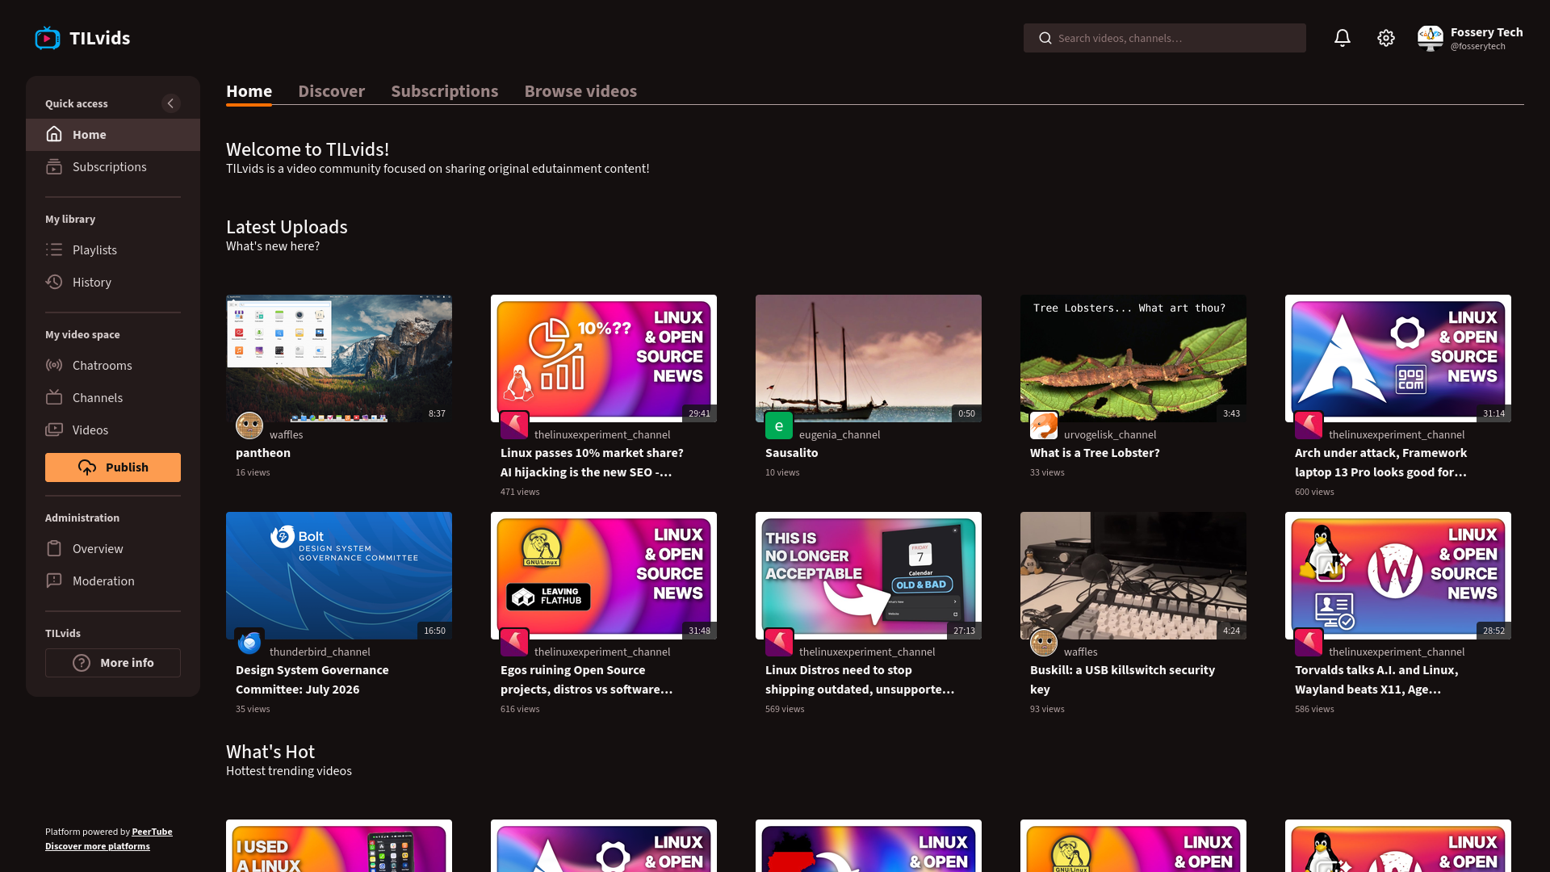Viewport: 1550px width, 872px height.
Task: Click the Chatrooms broadcast icon
Action: click(54, 365)
